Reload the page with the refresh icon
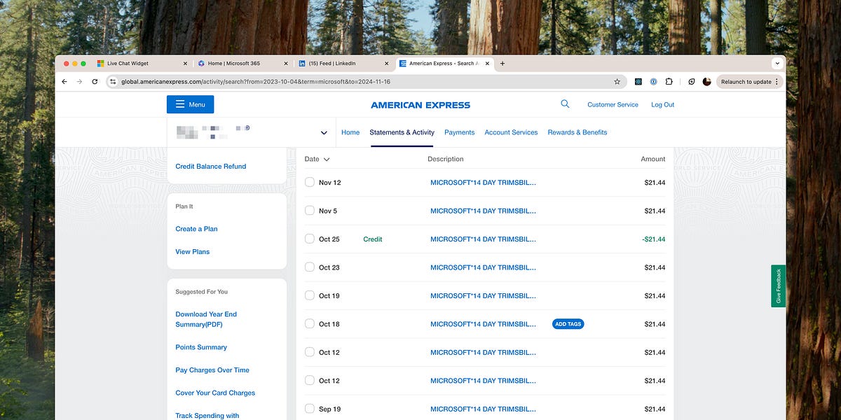Image resolution: width=841 pixels, height=420 pixels. tap(95, 82)
